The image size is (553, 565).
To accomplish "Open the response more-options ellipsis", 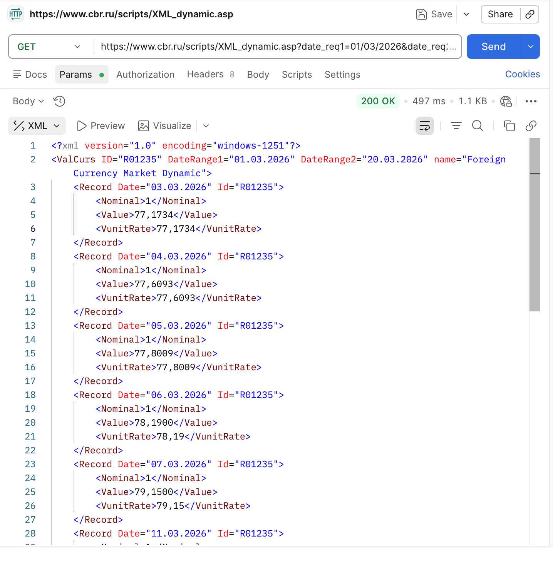I will tap(531, 101).
